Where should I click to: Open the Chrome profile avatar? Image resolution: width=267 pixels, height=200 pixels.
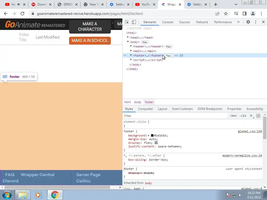point(253,14)
